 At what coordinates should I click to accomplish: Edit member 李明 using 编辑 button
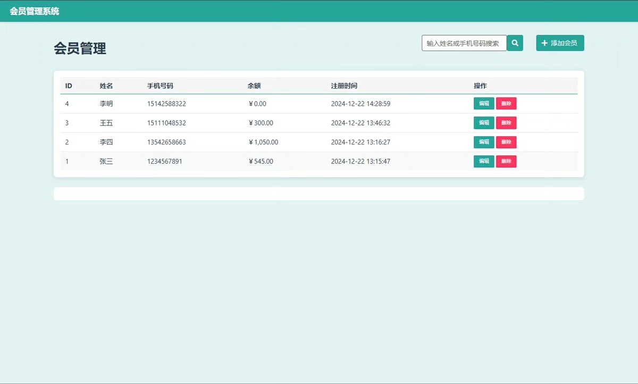click(484, 104)
